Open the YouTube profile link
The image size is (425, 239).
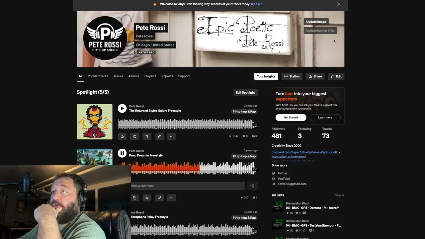coord(283,179)
